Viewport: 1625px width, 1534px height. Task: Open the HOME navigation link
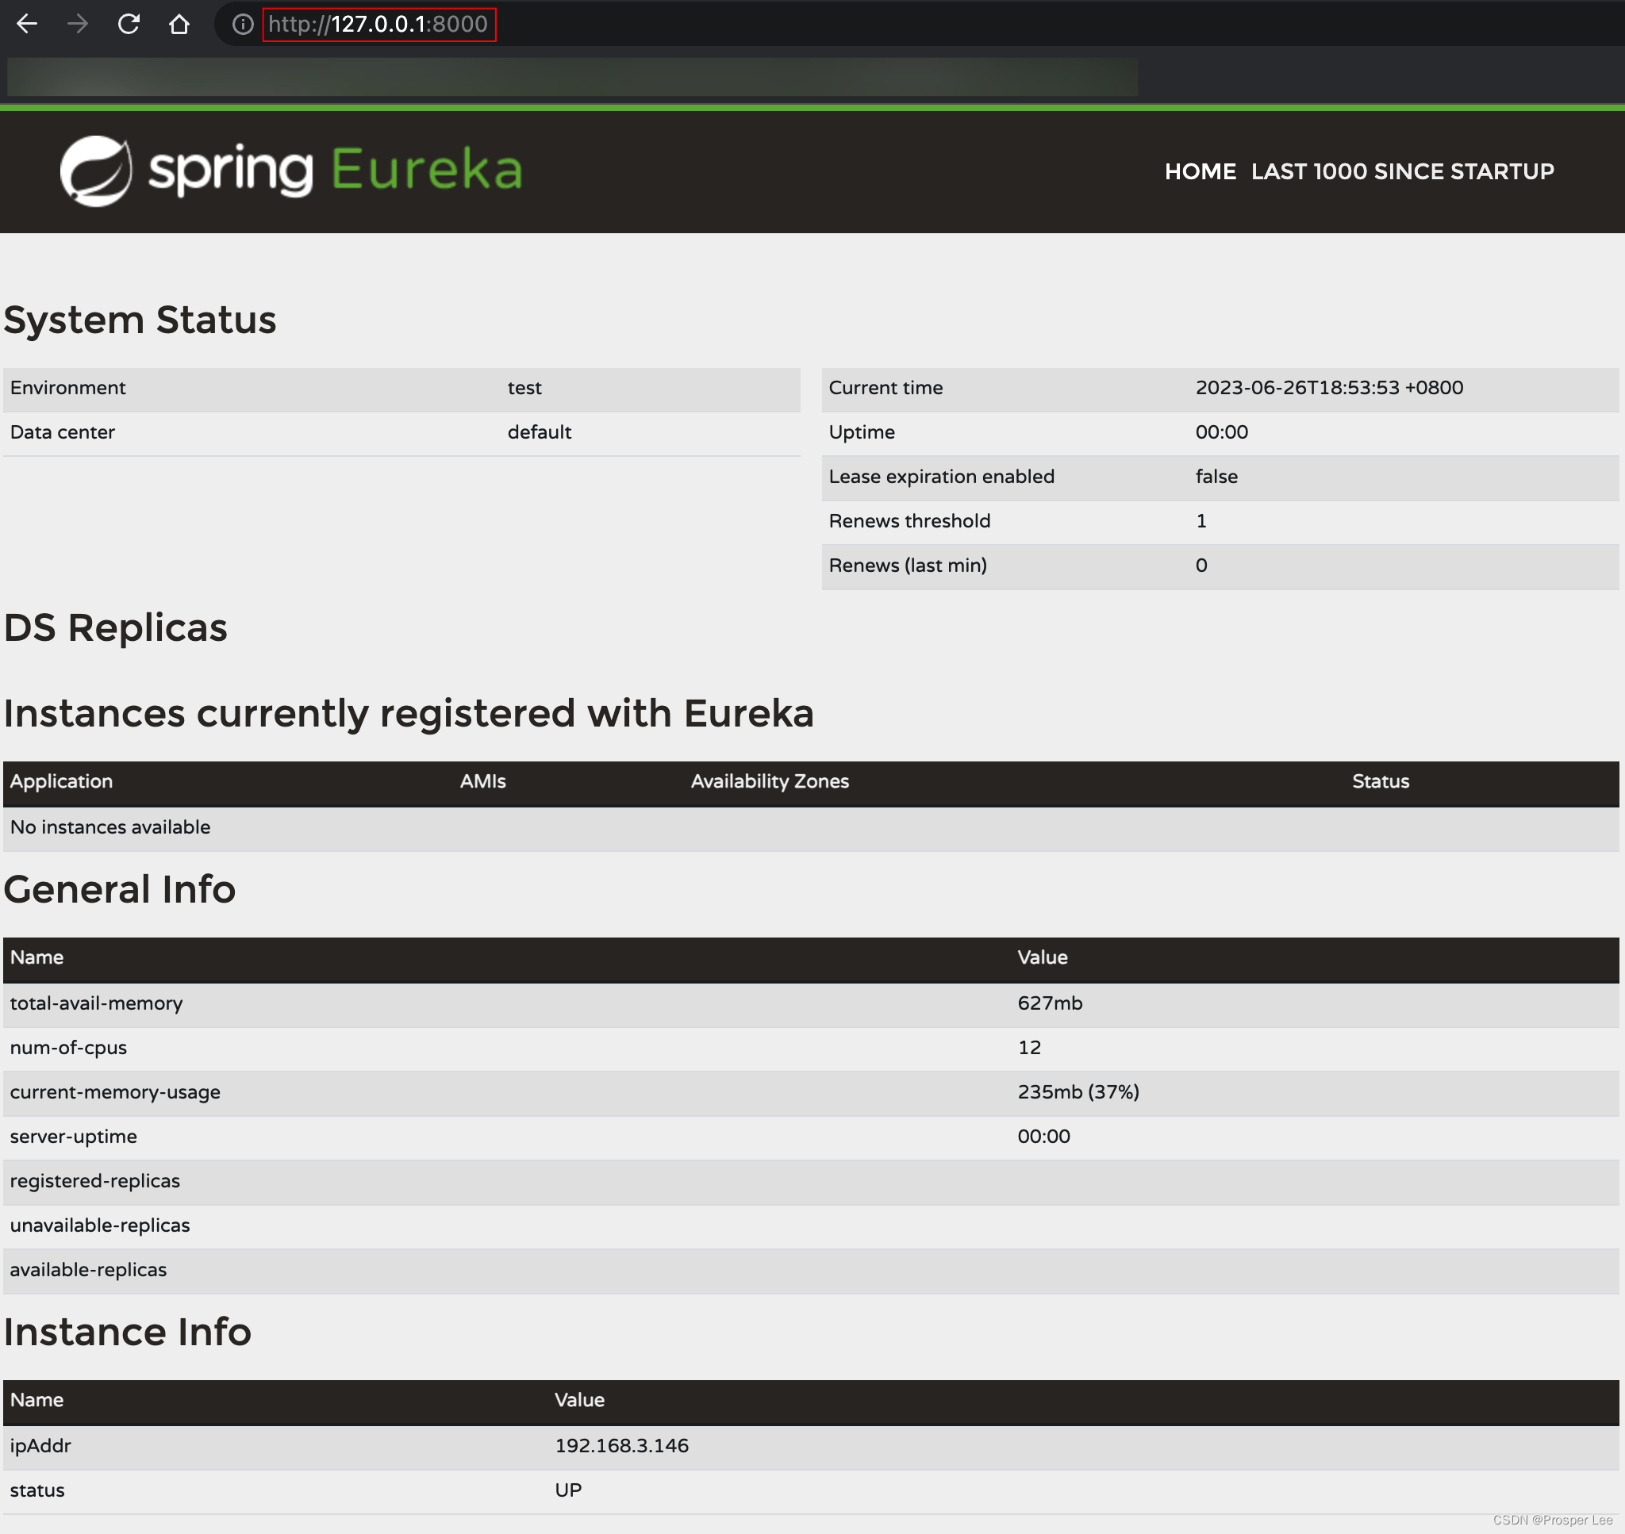[1200, 171]
